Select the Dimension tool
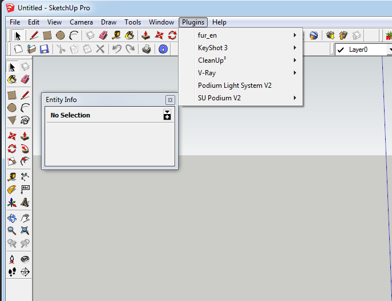The height and width of the screenshot is (301, 392). click(x=25, y=177)
